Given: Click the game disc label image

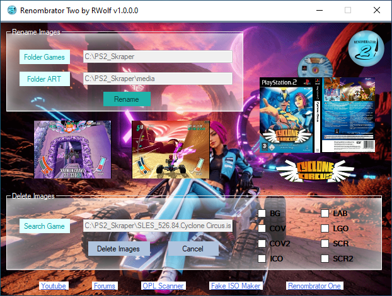Looking at the screenshot, I should (315, 65).
